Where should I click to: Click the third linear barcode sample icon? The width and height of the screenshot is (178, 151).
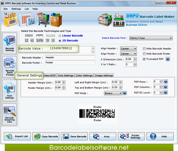tap(50, 36)
